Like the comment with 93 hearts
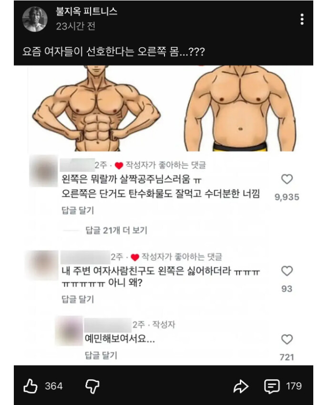Image resolution: width=319 pixels, height=405 pixels. [x=287, y=271]
